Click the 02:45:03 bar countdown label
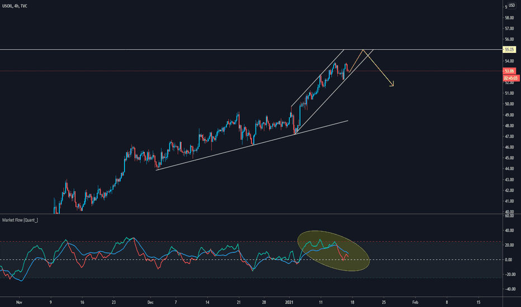The height and width of the screenshot is (307, 521). [511, 78]
